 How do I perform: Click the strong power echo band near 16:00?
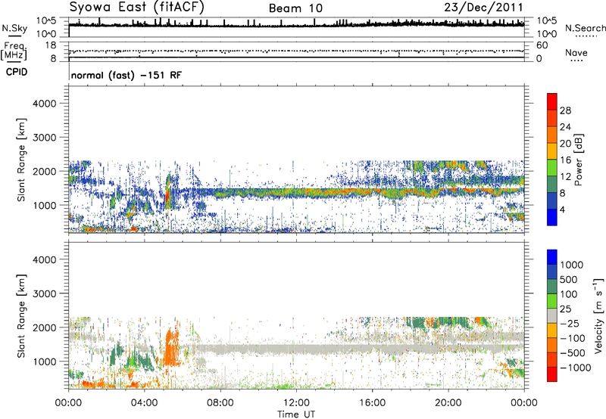point(371,191)
